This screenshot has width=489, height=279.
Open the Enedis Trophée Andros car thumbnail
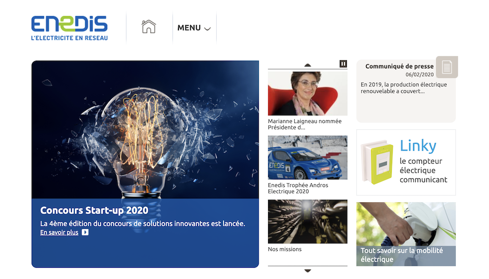point(308,157)
